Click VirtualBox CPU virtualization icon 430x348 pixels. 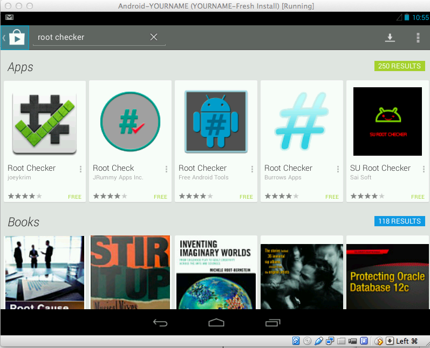pyautogui.click(x=364, y=341)
